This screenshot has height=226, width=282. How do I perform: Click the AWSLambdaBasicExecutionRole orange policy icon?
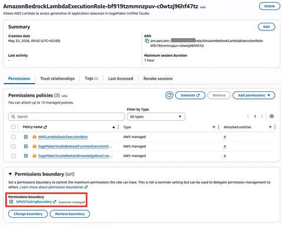pos(35,137)
